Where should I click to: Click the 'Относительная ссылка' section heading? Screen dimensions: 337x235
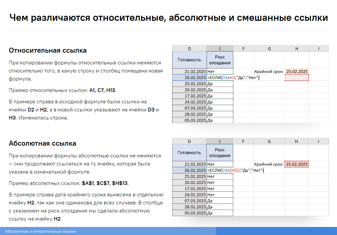[x=48, y=50]
